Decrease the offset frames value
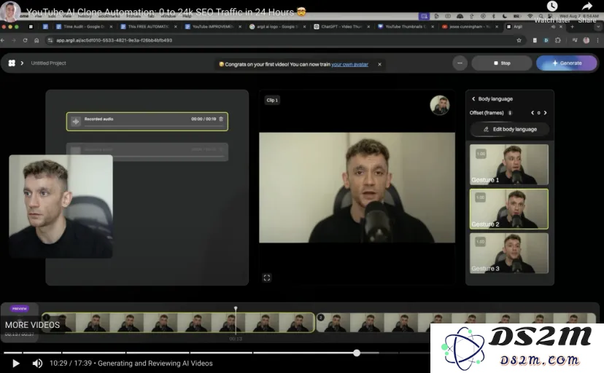This screenshot has height=373, width=604. pos(533,113)
